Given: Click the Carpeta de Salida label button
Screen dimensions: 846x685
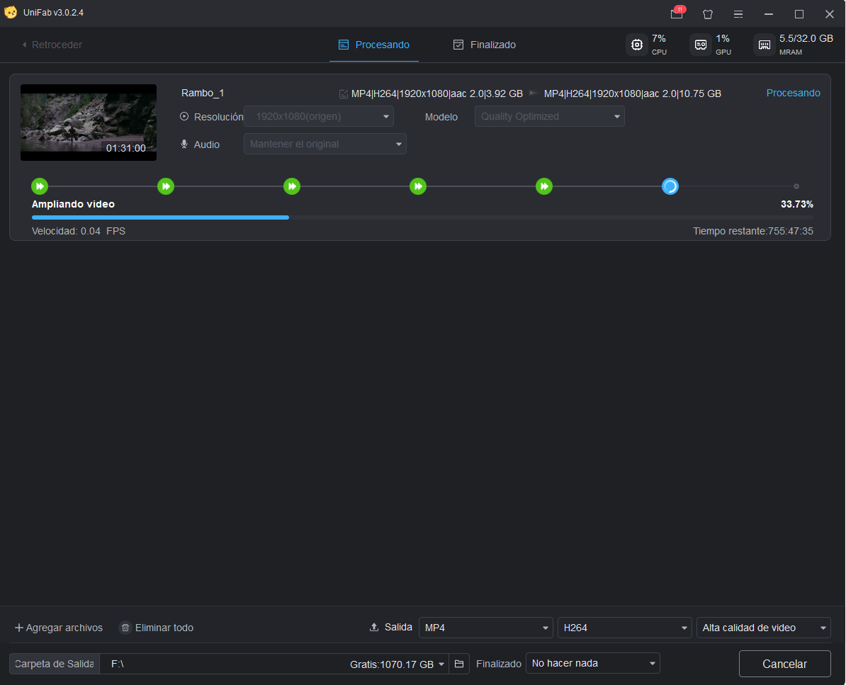Looking at the screenshot, I should (55, 664).
